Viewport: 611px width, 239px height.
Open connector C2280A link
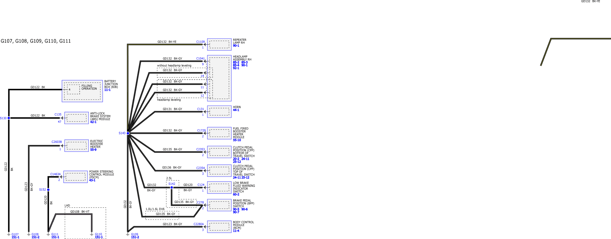pyautogui.click(x=199, y=224)
